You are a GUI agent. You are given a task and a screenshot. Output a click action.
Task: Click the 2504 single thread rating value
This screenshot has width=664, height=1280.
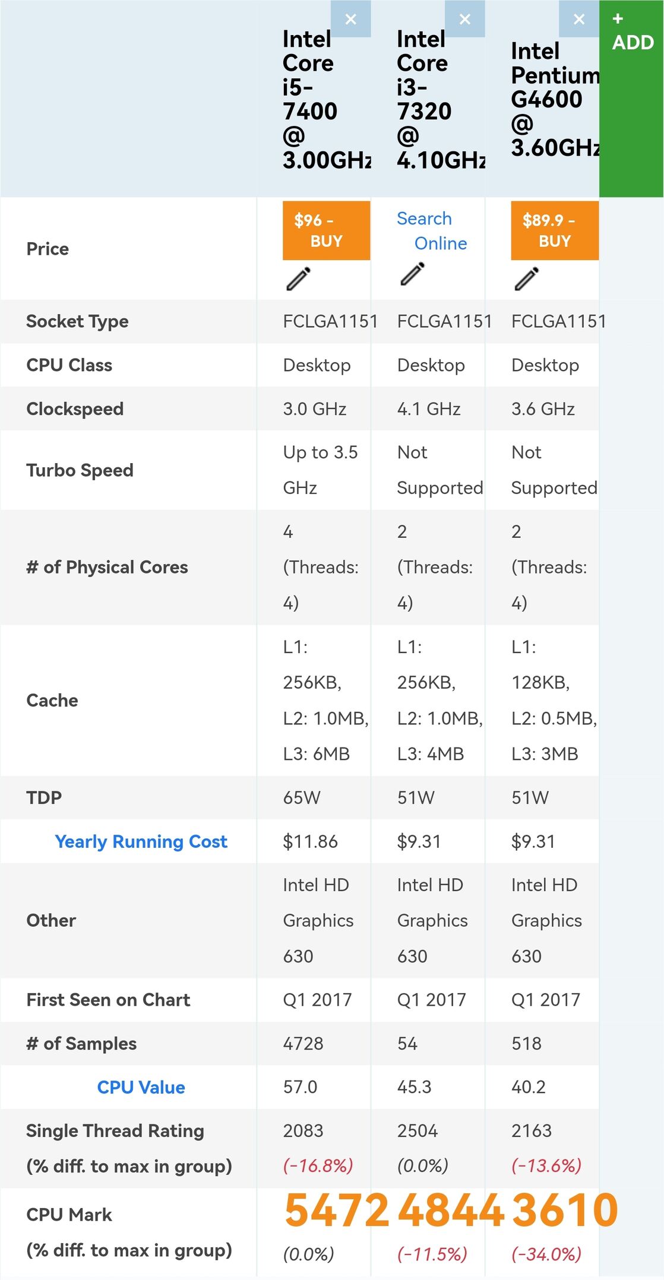[418, 1131]
